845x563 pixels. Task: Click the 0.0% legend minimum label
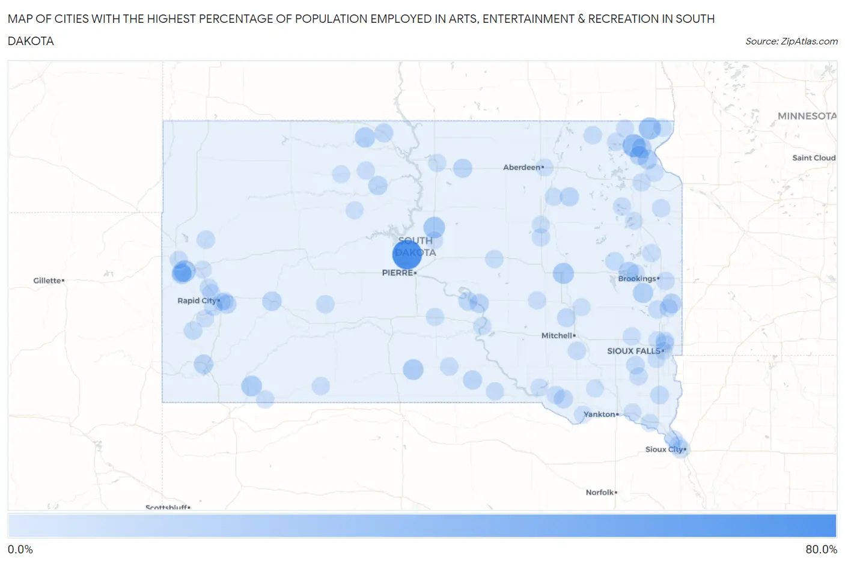coord(20,550)
